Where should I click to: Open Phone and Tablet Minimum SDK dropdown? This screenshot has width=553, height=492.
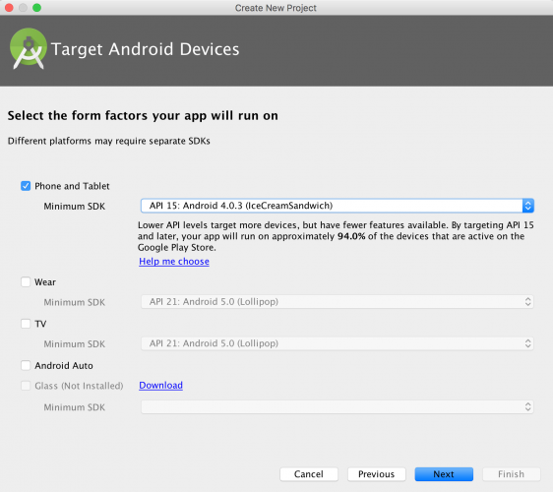click(338, 206)
